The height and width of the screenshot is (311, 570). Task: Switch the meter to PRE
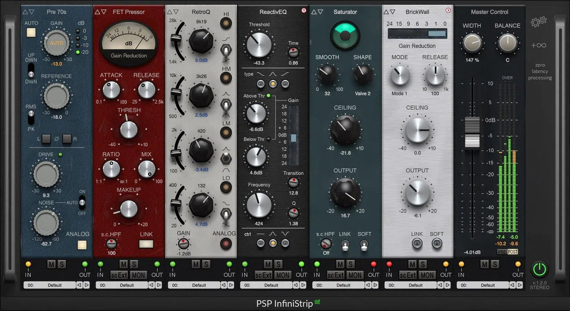(502, 252)
